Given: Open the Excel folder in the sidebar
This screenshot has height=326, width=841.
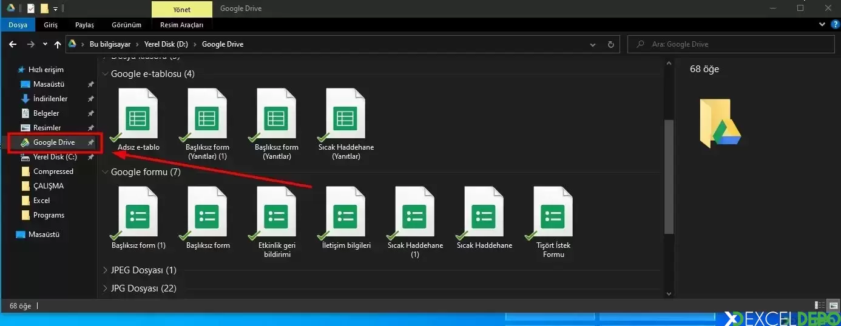Looking at the screenshot, I should (x=42, y=201).
